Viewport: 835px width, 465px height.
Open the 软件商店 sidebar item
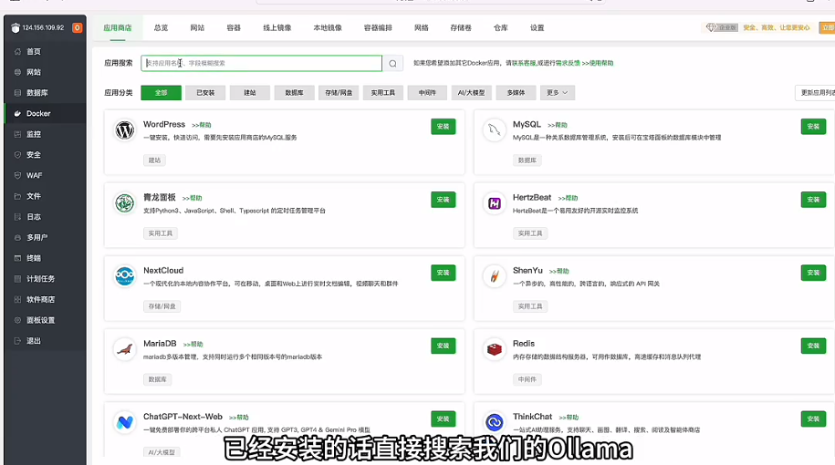[45, 300]
